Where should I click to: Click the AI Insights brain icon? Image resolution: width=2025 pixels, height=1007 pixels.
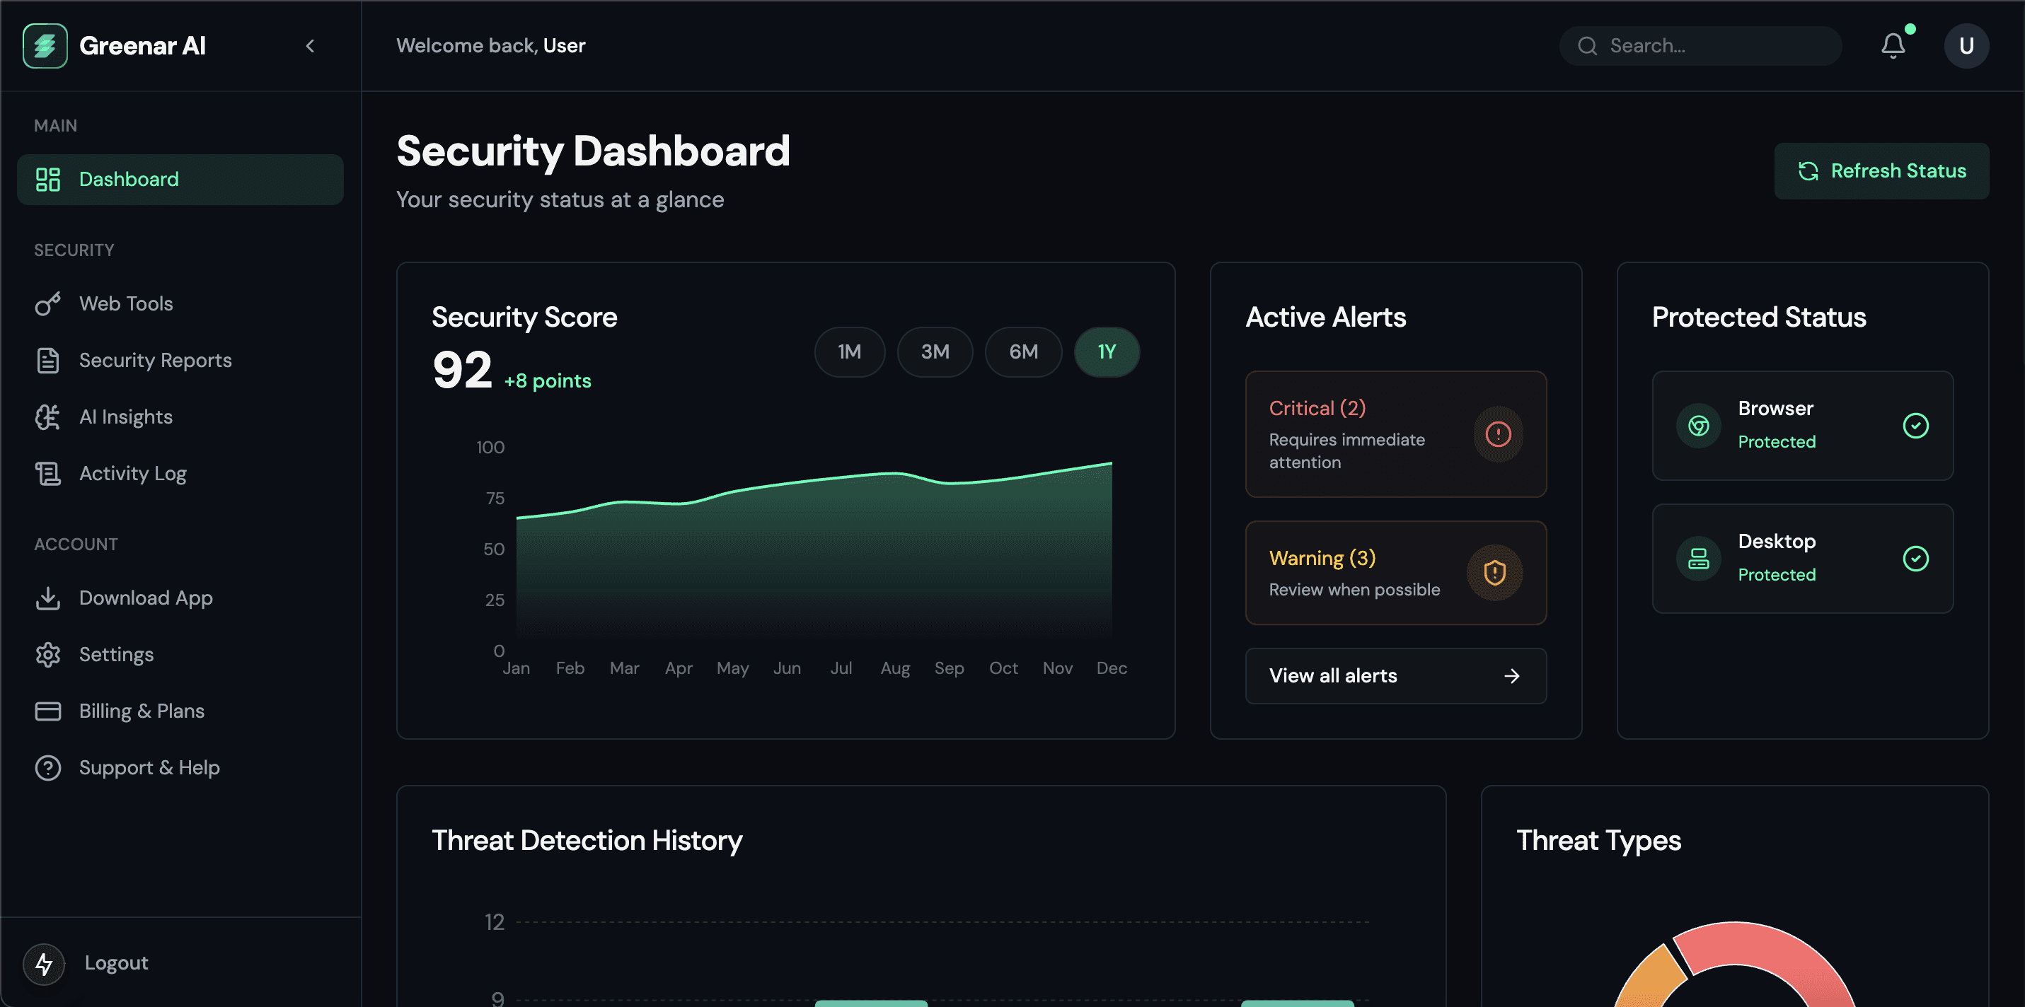48,417
